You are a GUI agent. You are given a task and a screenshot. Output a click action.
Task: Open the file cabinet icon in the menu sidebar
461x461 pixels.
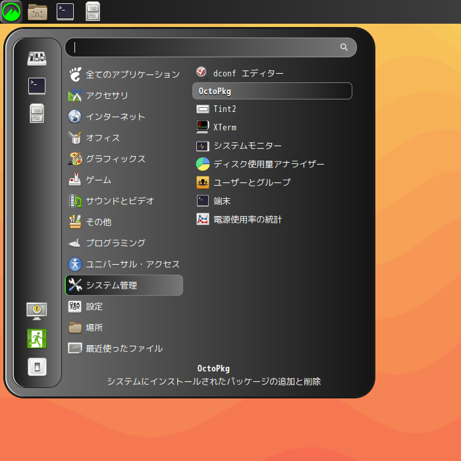click(37, 113)
